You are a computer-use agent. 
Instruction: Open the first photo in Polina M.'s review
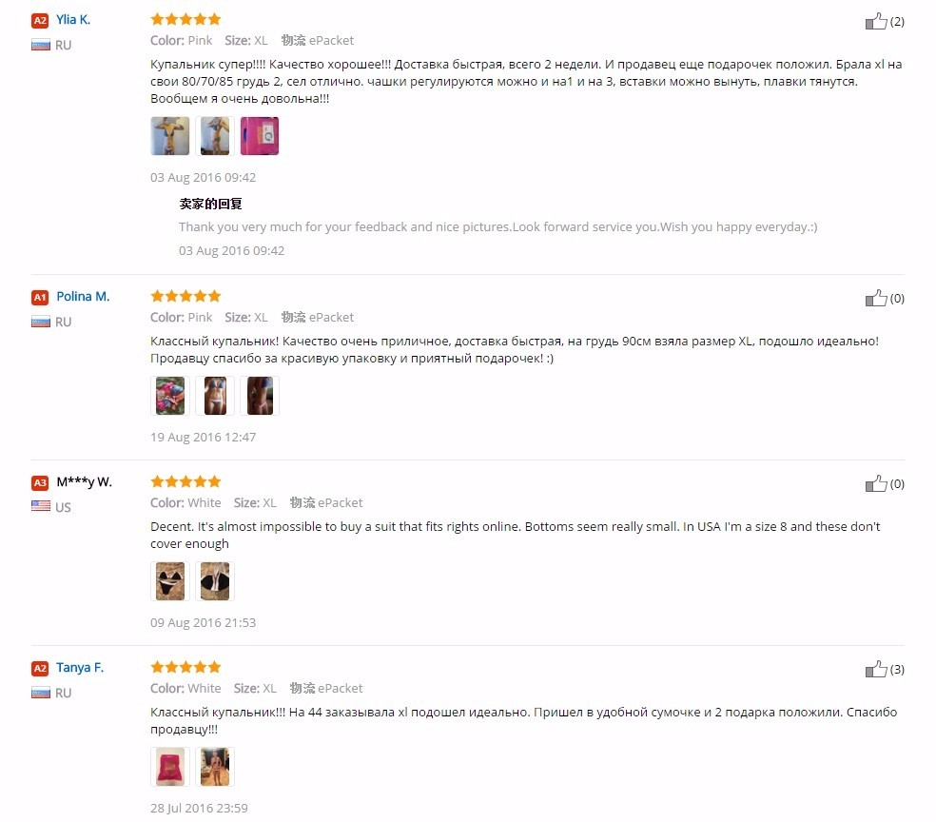click(170, 396)
